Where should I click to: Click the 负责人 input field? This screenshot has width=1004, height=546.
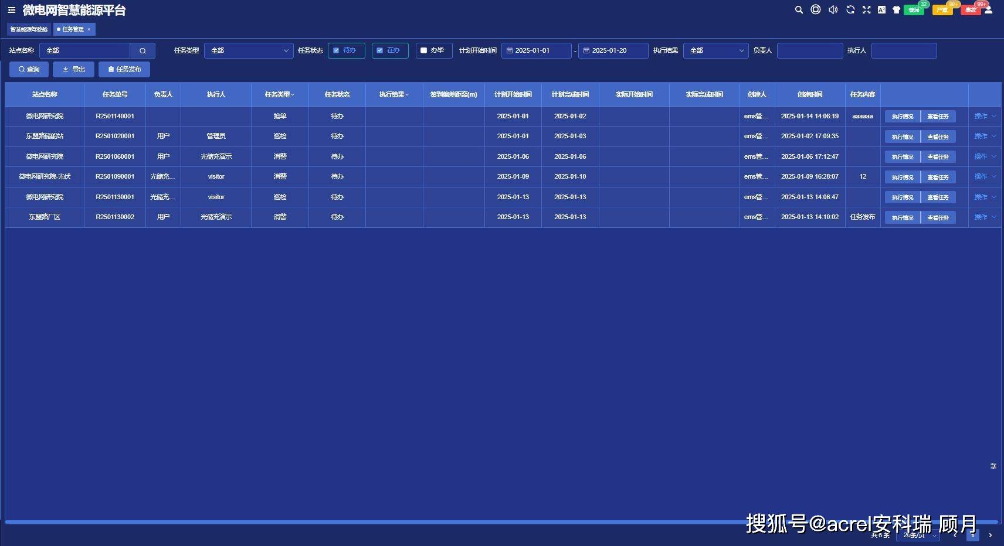pyautogui.click(x=809, y=50)
